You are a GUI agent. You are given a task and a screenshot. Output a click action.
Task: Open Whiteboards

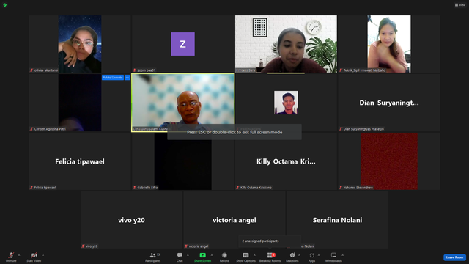point(333,257)
